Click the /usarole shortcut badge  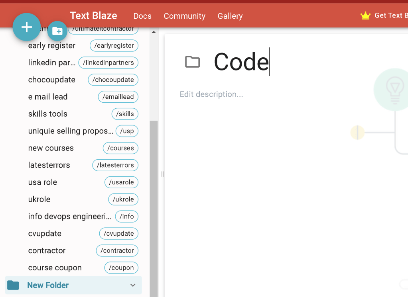click(x=121, y=182)
